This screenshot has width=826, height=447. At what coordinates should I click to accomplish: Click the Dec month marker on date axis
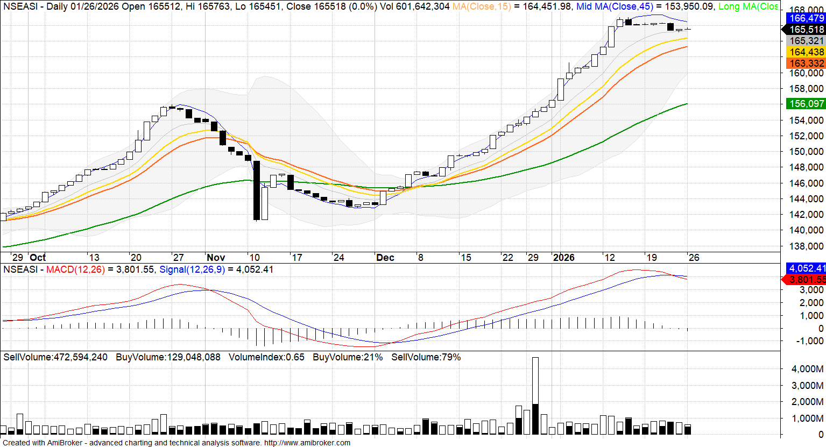point(385,258)
